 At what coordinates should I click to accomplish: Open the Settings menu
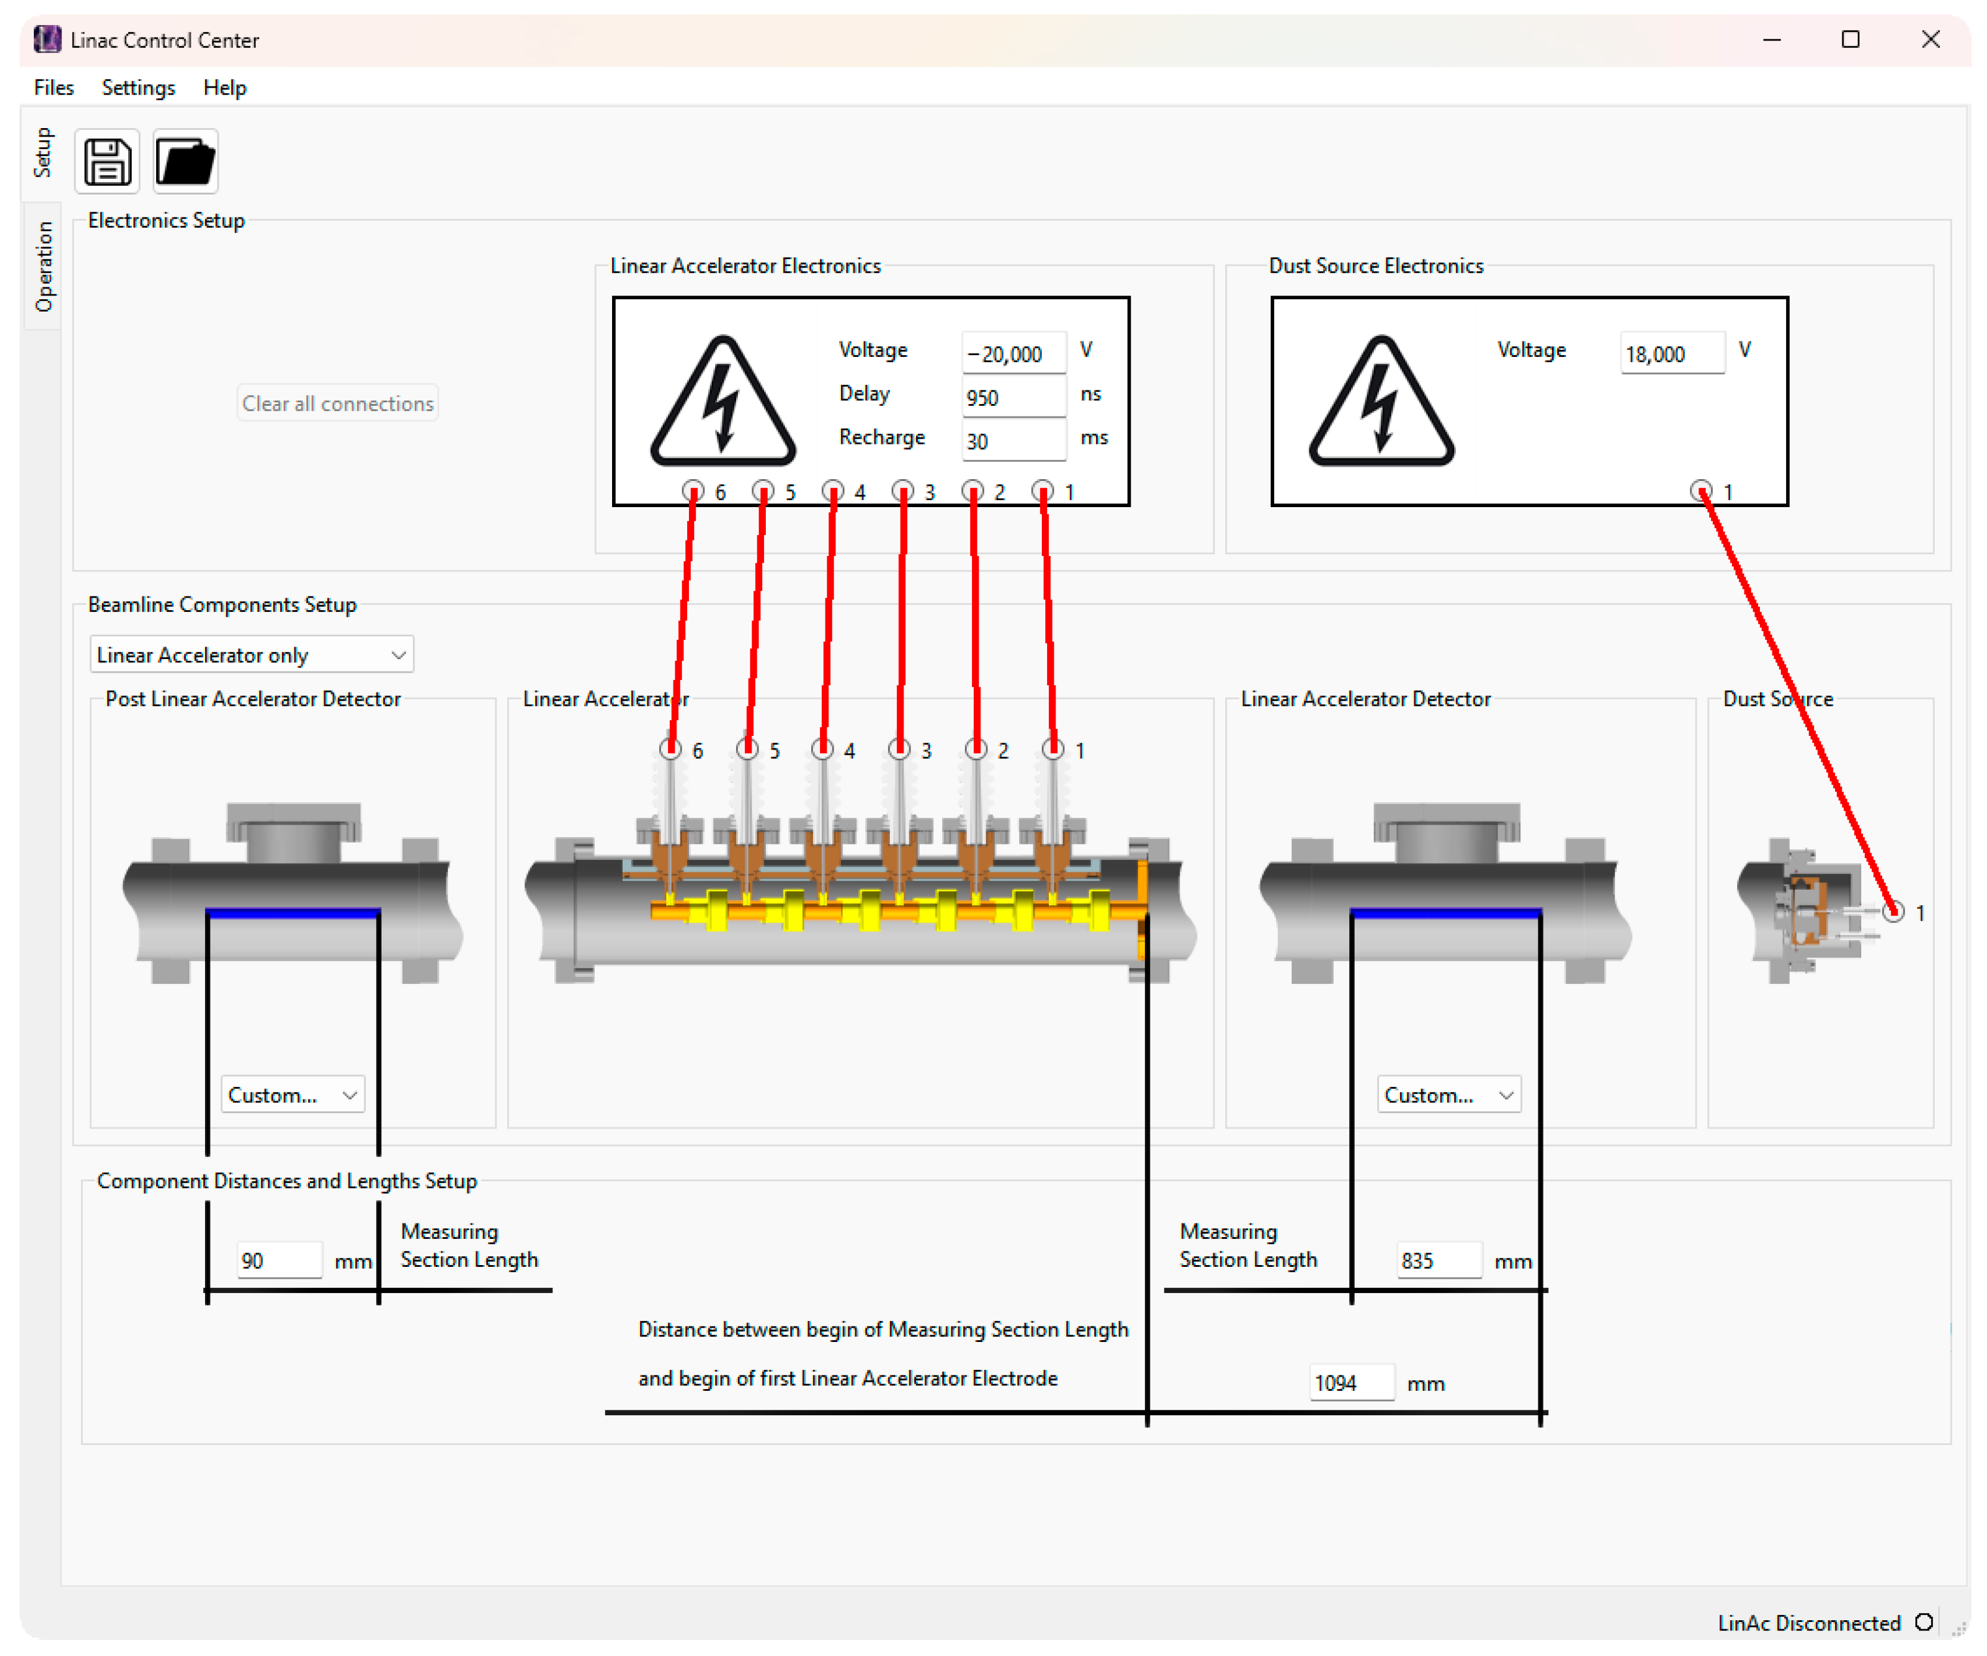pos(138,87)
